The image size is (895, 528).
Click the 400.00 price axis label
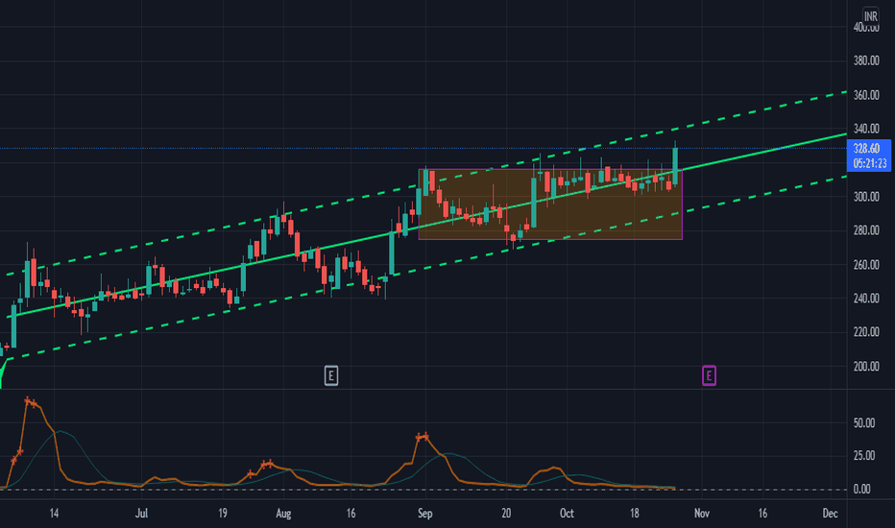[x=866, y=27]
